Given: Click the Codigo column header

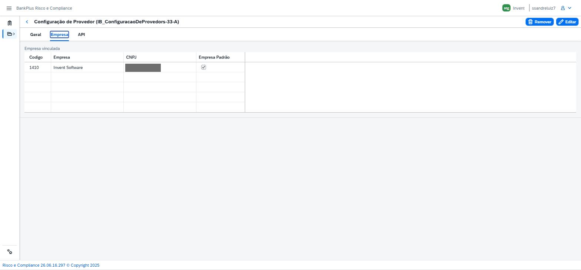Looking at the screenshot, I should click(37, 57).
